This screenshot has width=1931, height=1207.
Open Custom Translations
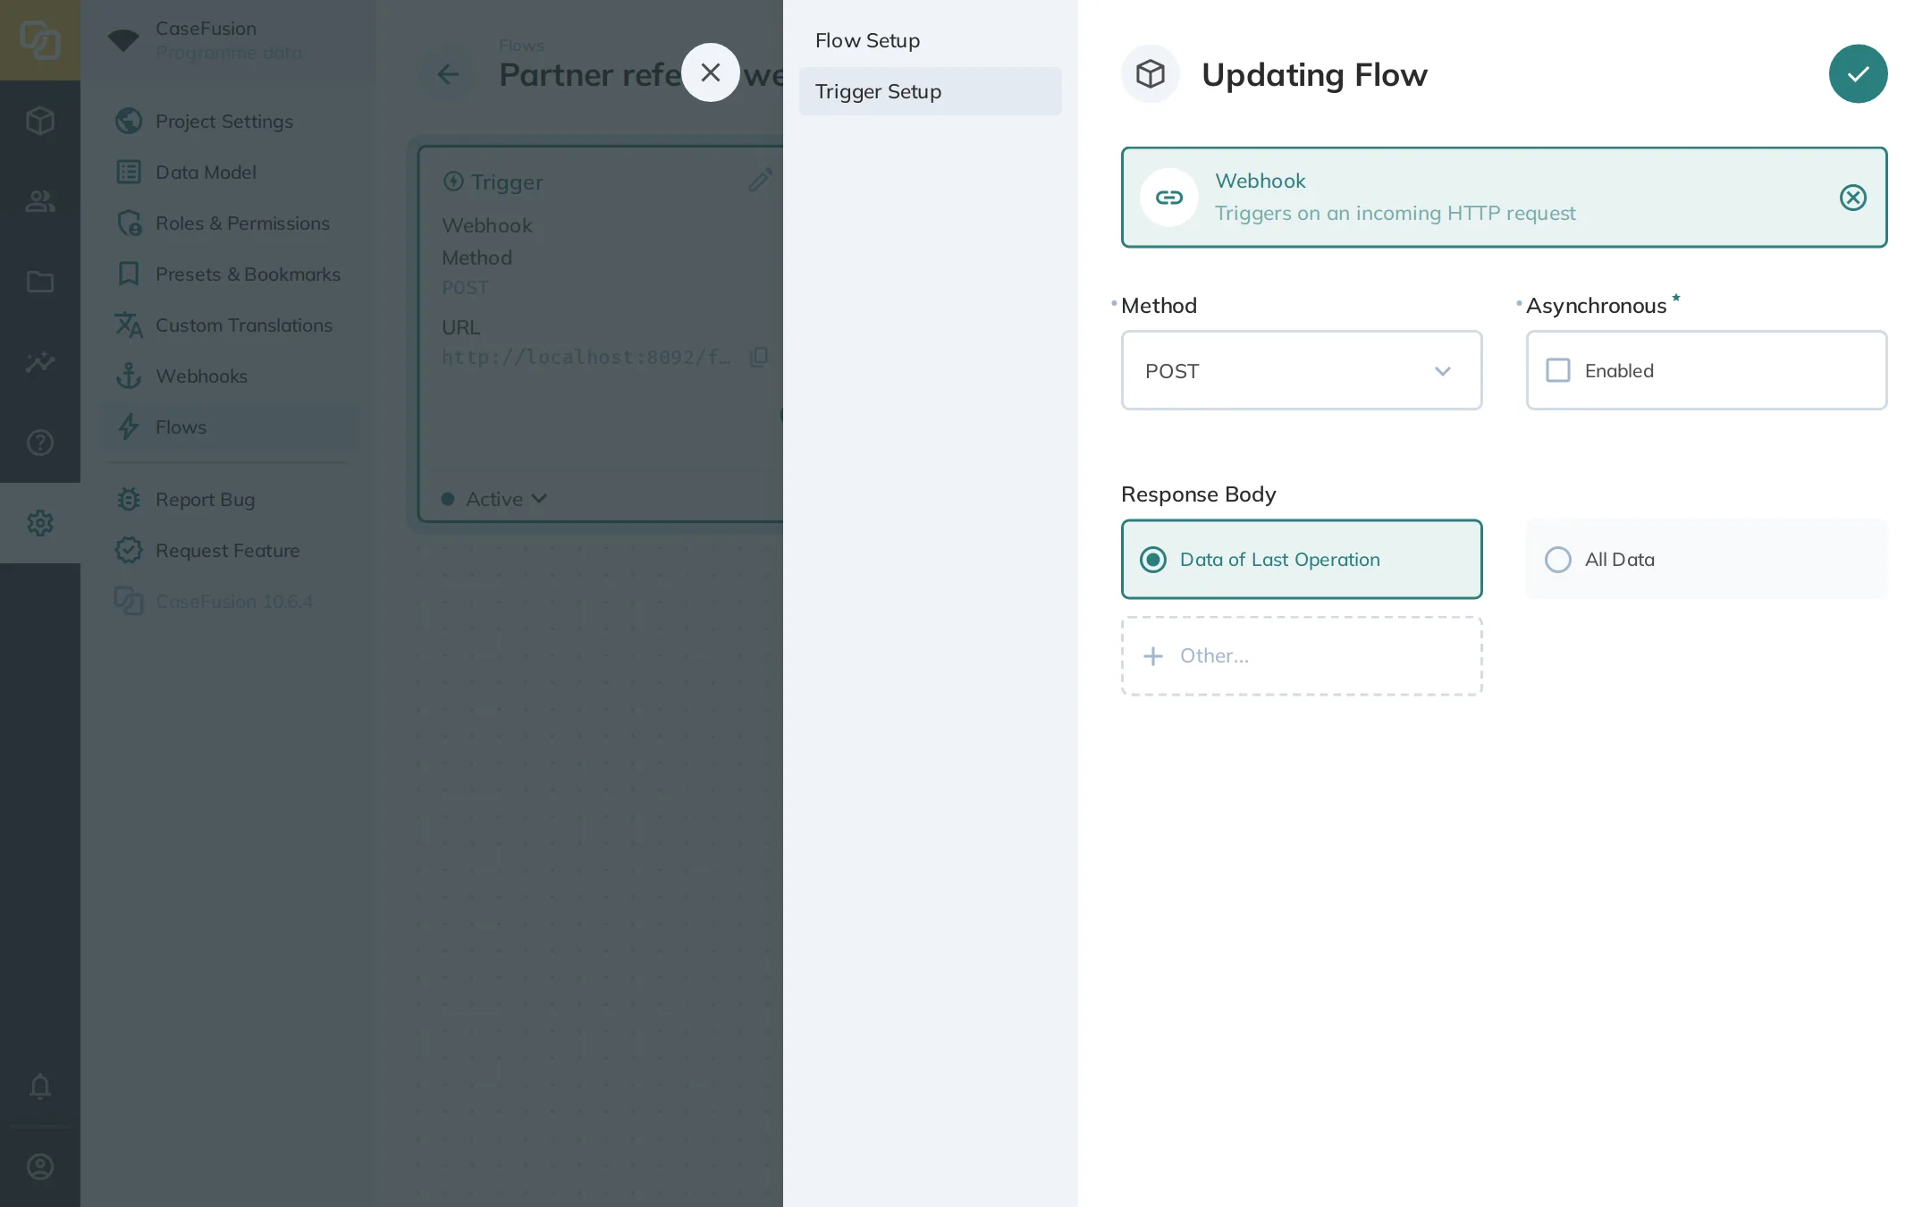click(228, 325)
